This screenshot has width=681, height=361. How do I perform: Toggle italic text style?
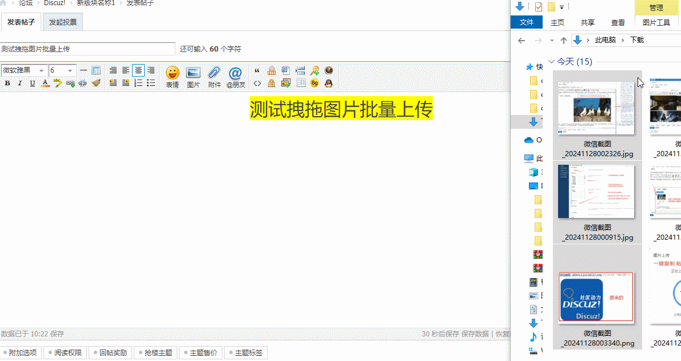(x=19, y=84)
